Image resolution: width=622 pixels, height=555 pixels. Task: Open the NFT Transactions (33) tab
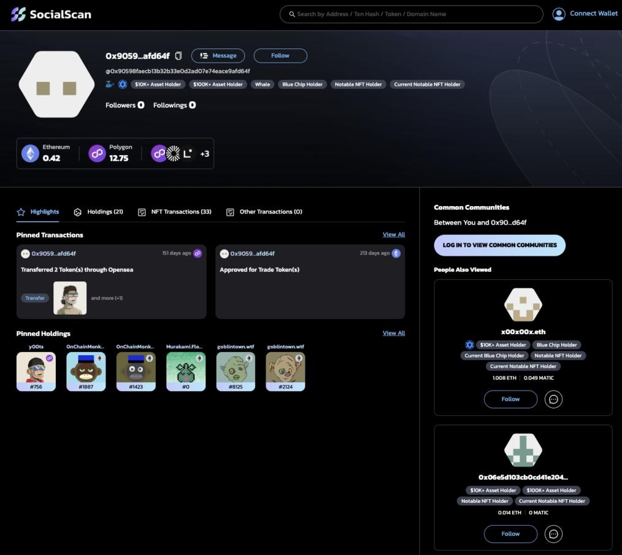click(175, 212)
